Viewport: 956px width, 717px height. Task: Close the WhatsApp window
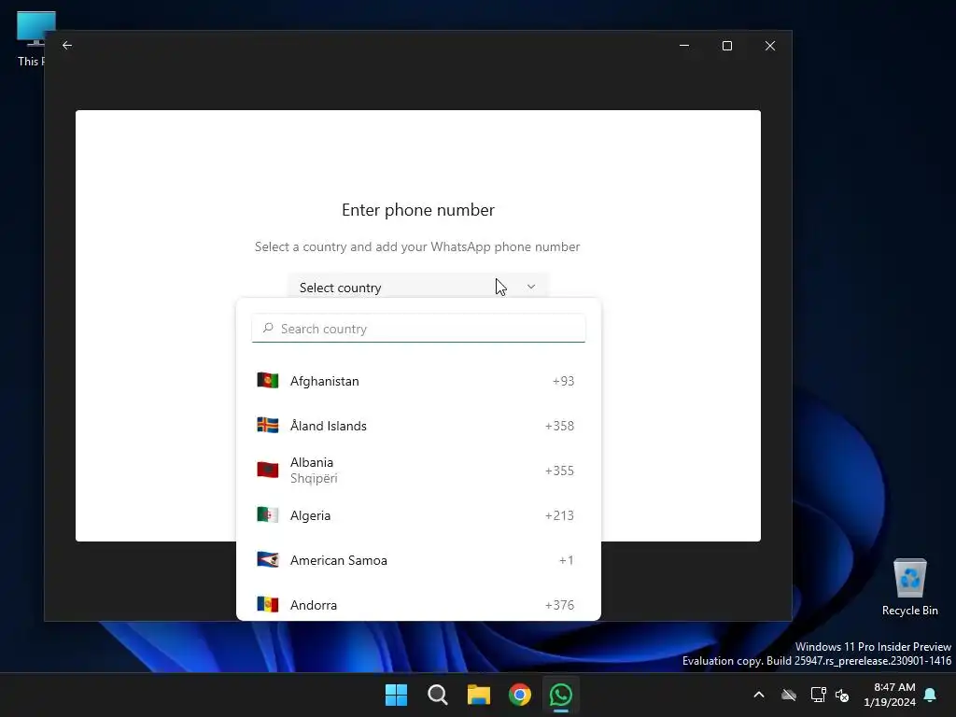point(770,46)
